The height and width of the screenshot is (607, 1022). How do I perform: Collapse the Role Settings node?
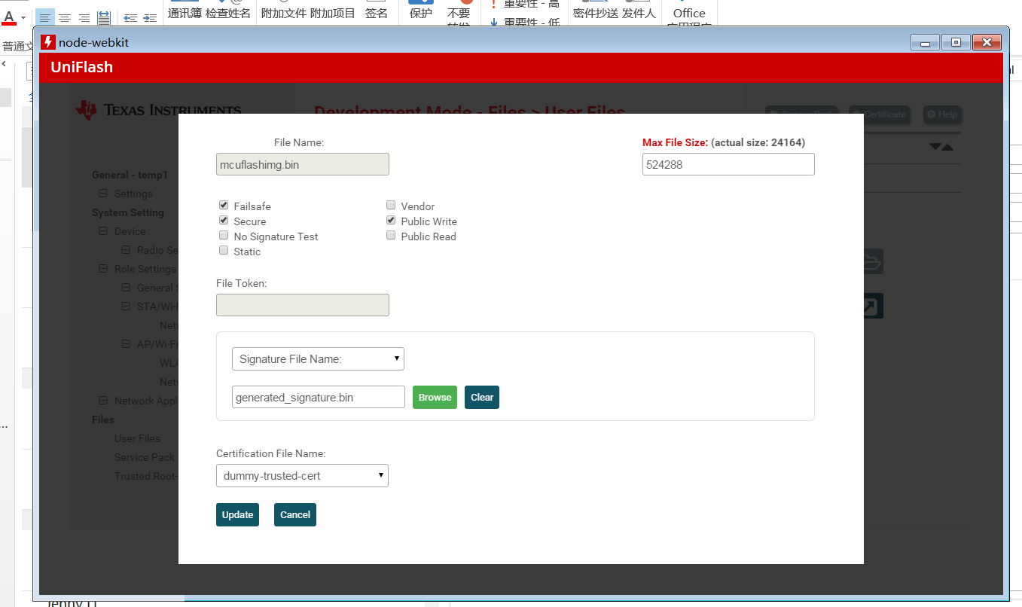pyautogui.click(x=104, y=269)
